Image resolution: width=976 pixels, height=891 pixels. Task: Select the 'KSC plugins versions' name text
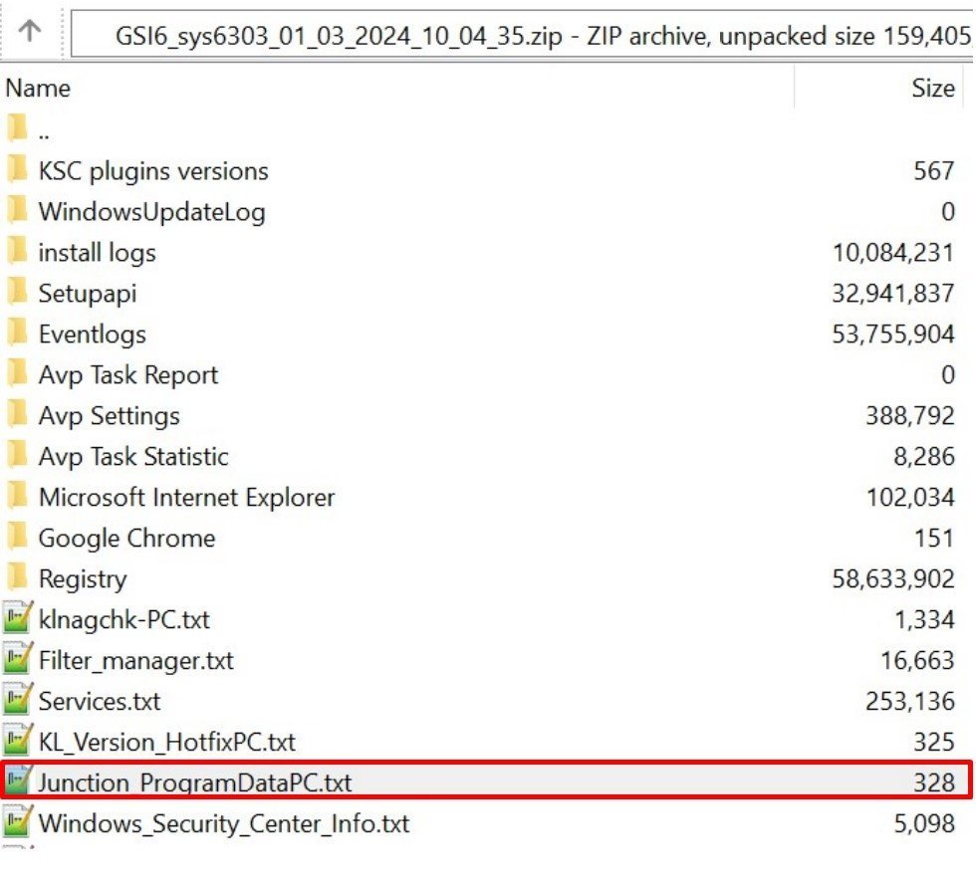click(x=153, y=171)
